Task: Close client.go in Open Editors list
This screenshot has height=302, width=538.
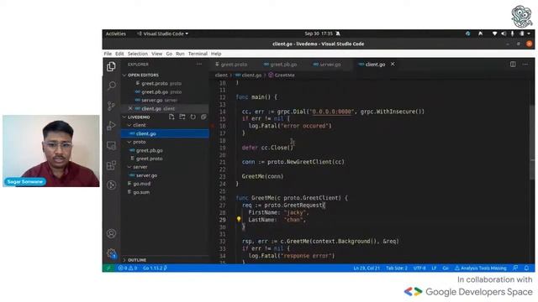Action: point(130,108)
